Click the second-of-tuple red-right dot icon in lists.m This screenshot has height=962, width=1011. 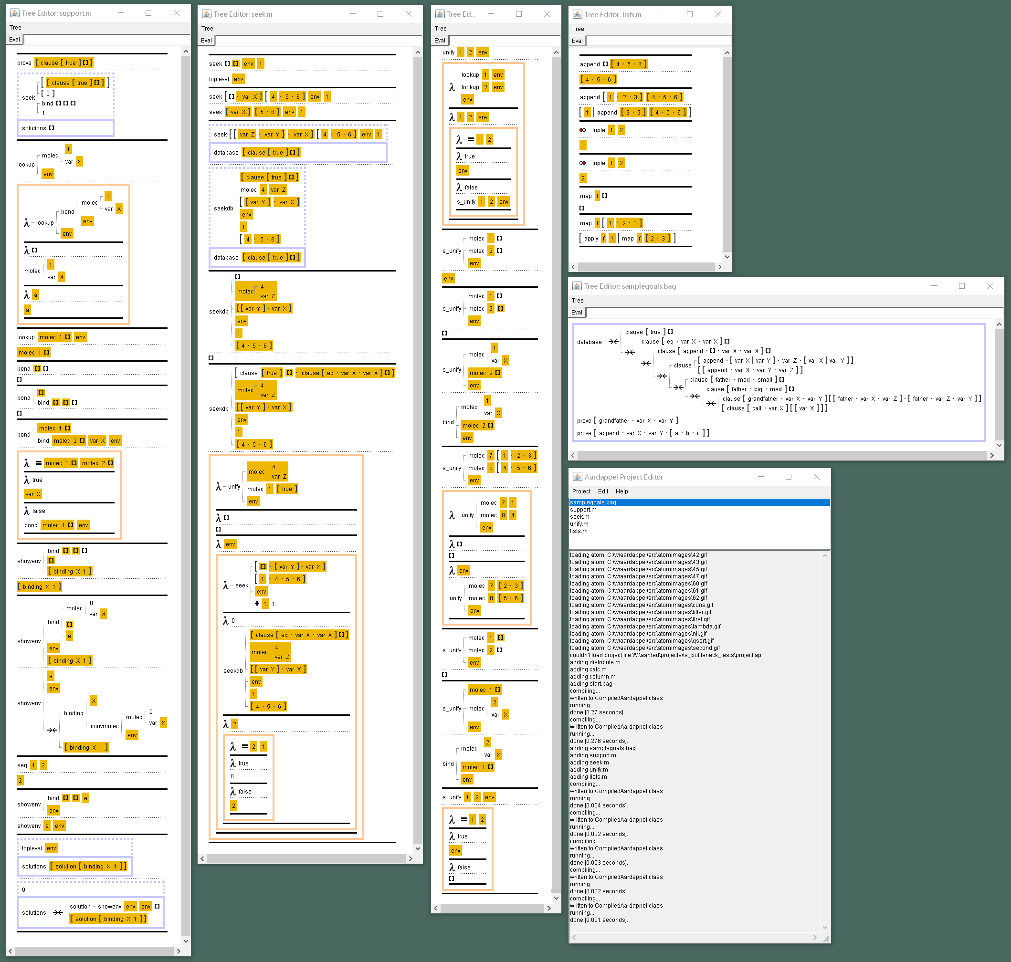(583, 163)
